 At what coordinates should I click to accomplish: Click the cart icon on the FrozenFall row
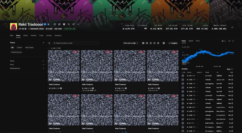[x=232, y=115]
